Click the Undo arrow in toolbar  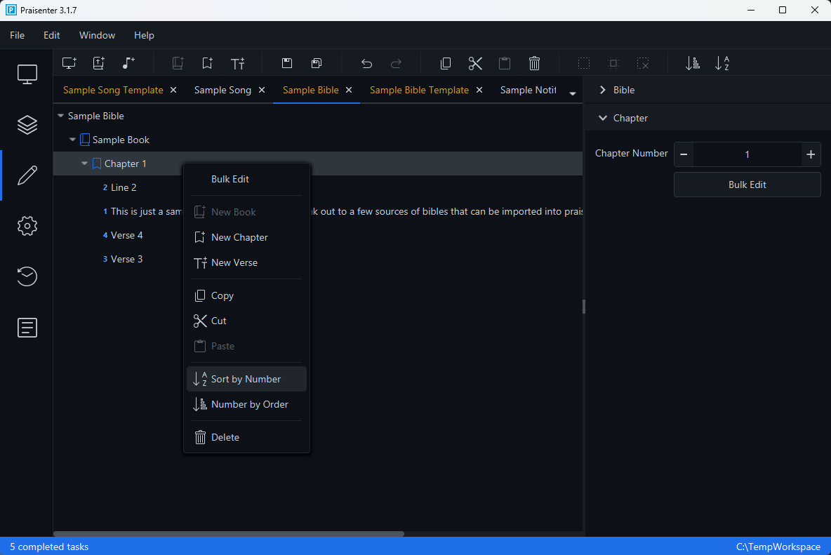(x=366, y=63)
